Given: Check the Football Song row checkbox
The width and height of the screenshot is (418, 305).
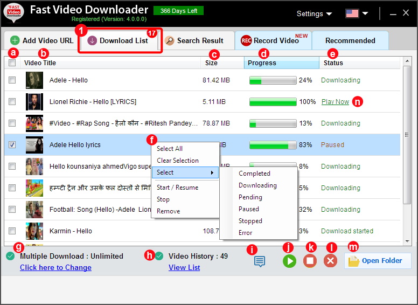Looking at the screenshot, I should pos(12,209).
